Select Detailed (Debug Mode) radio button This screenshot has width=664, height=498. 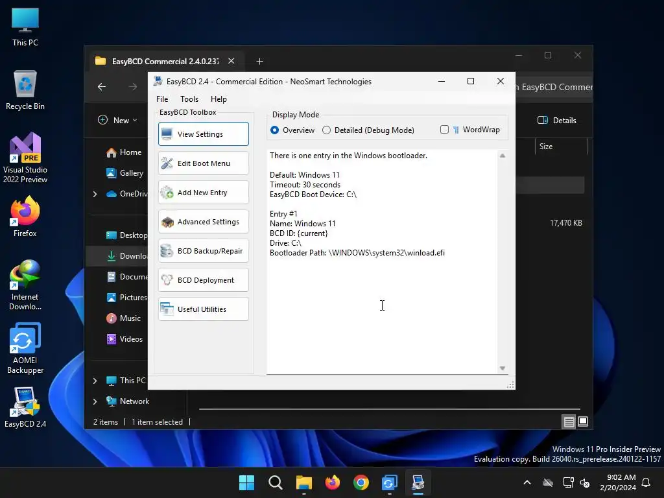368,130
